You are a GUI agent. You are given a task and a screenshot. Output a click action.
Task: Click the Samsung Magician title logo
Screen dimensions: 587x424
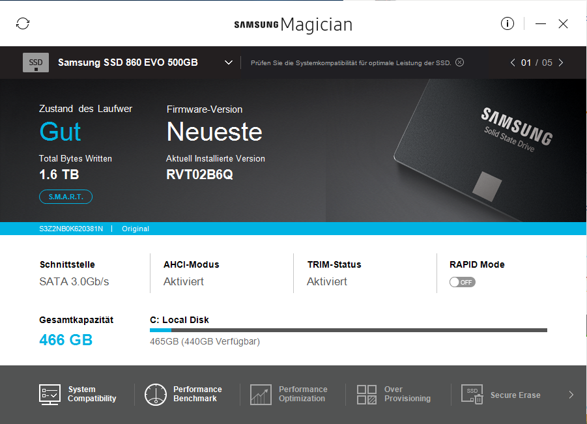click(x=293, y=25)
